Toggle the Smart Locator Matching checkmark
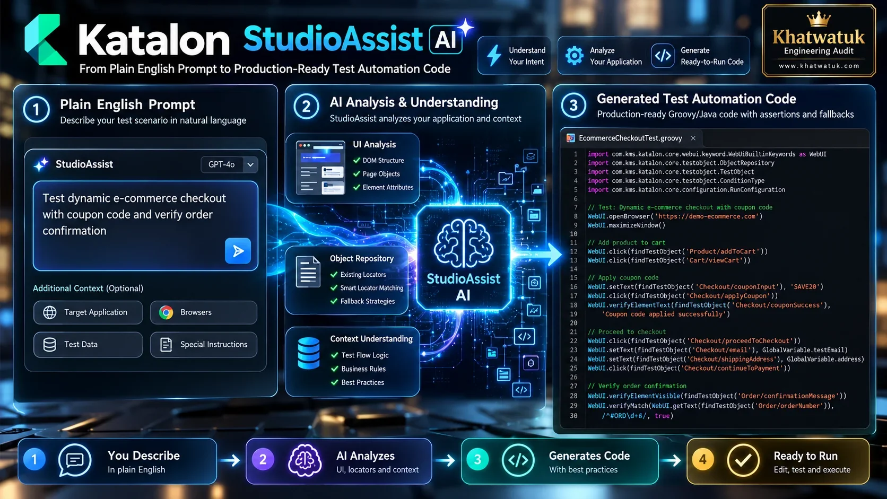Screen dimensions: 887x499 coord(334,288)
